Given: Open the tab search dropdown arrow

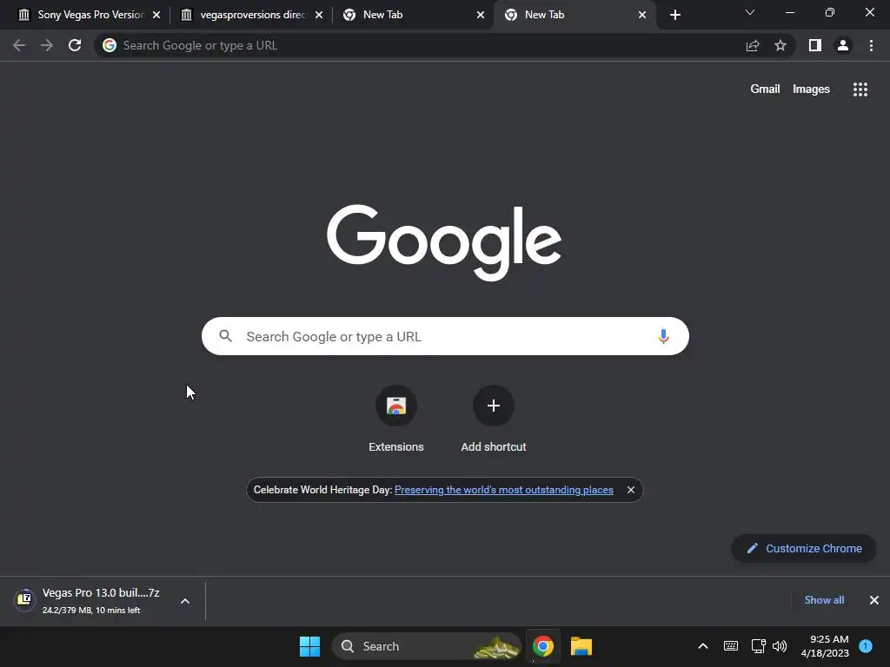Looking at the screenshot, I should click(x=750, y=12).
